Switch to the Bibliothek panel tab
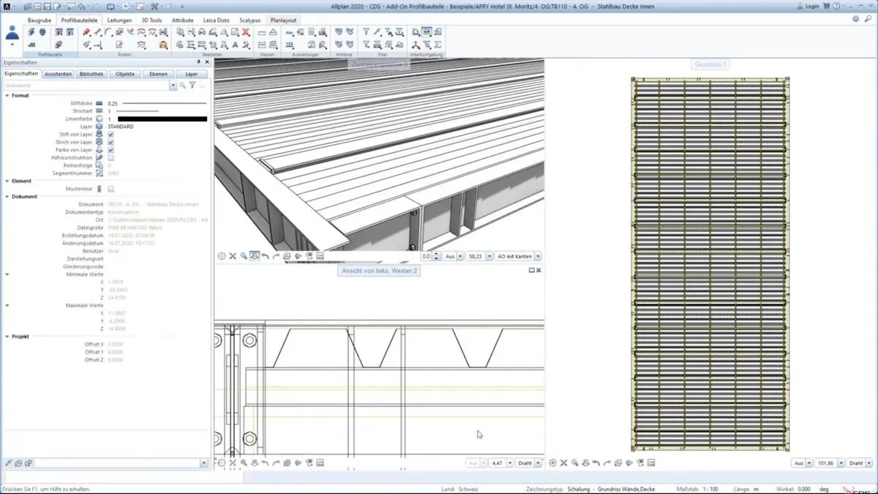Viewport: 878px width, 494px height. point(91,74)
